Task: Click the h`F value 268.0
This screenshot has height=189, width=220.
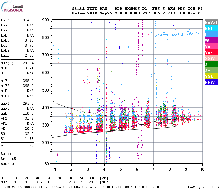Action: [x=28, y=81]
